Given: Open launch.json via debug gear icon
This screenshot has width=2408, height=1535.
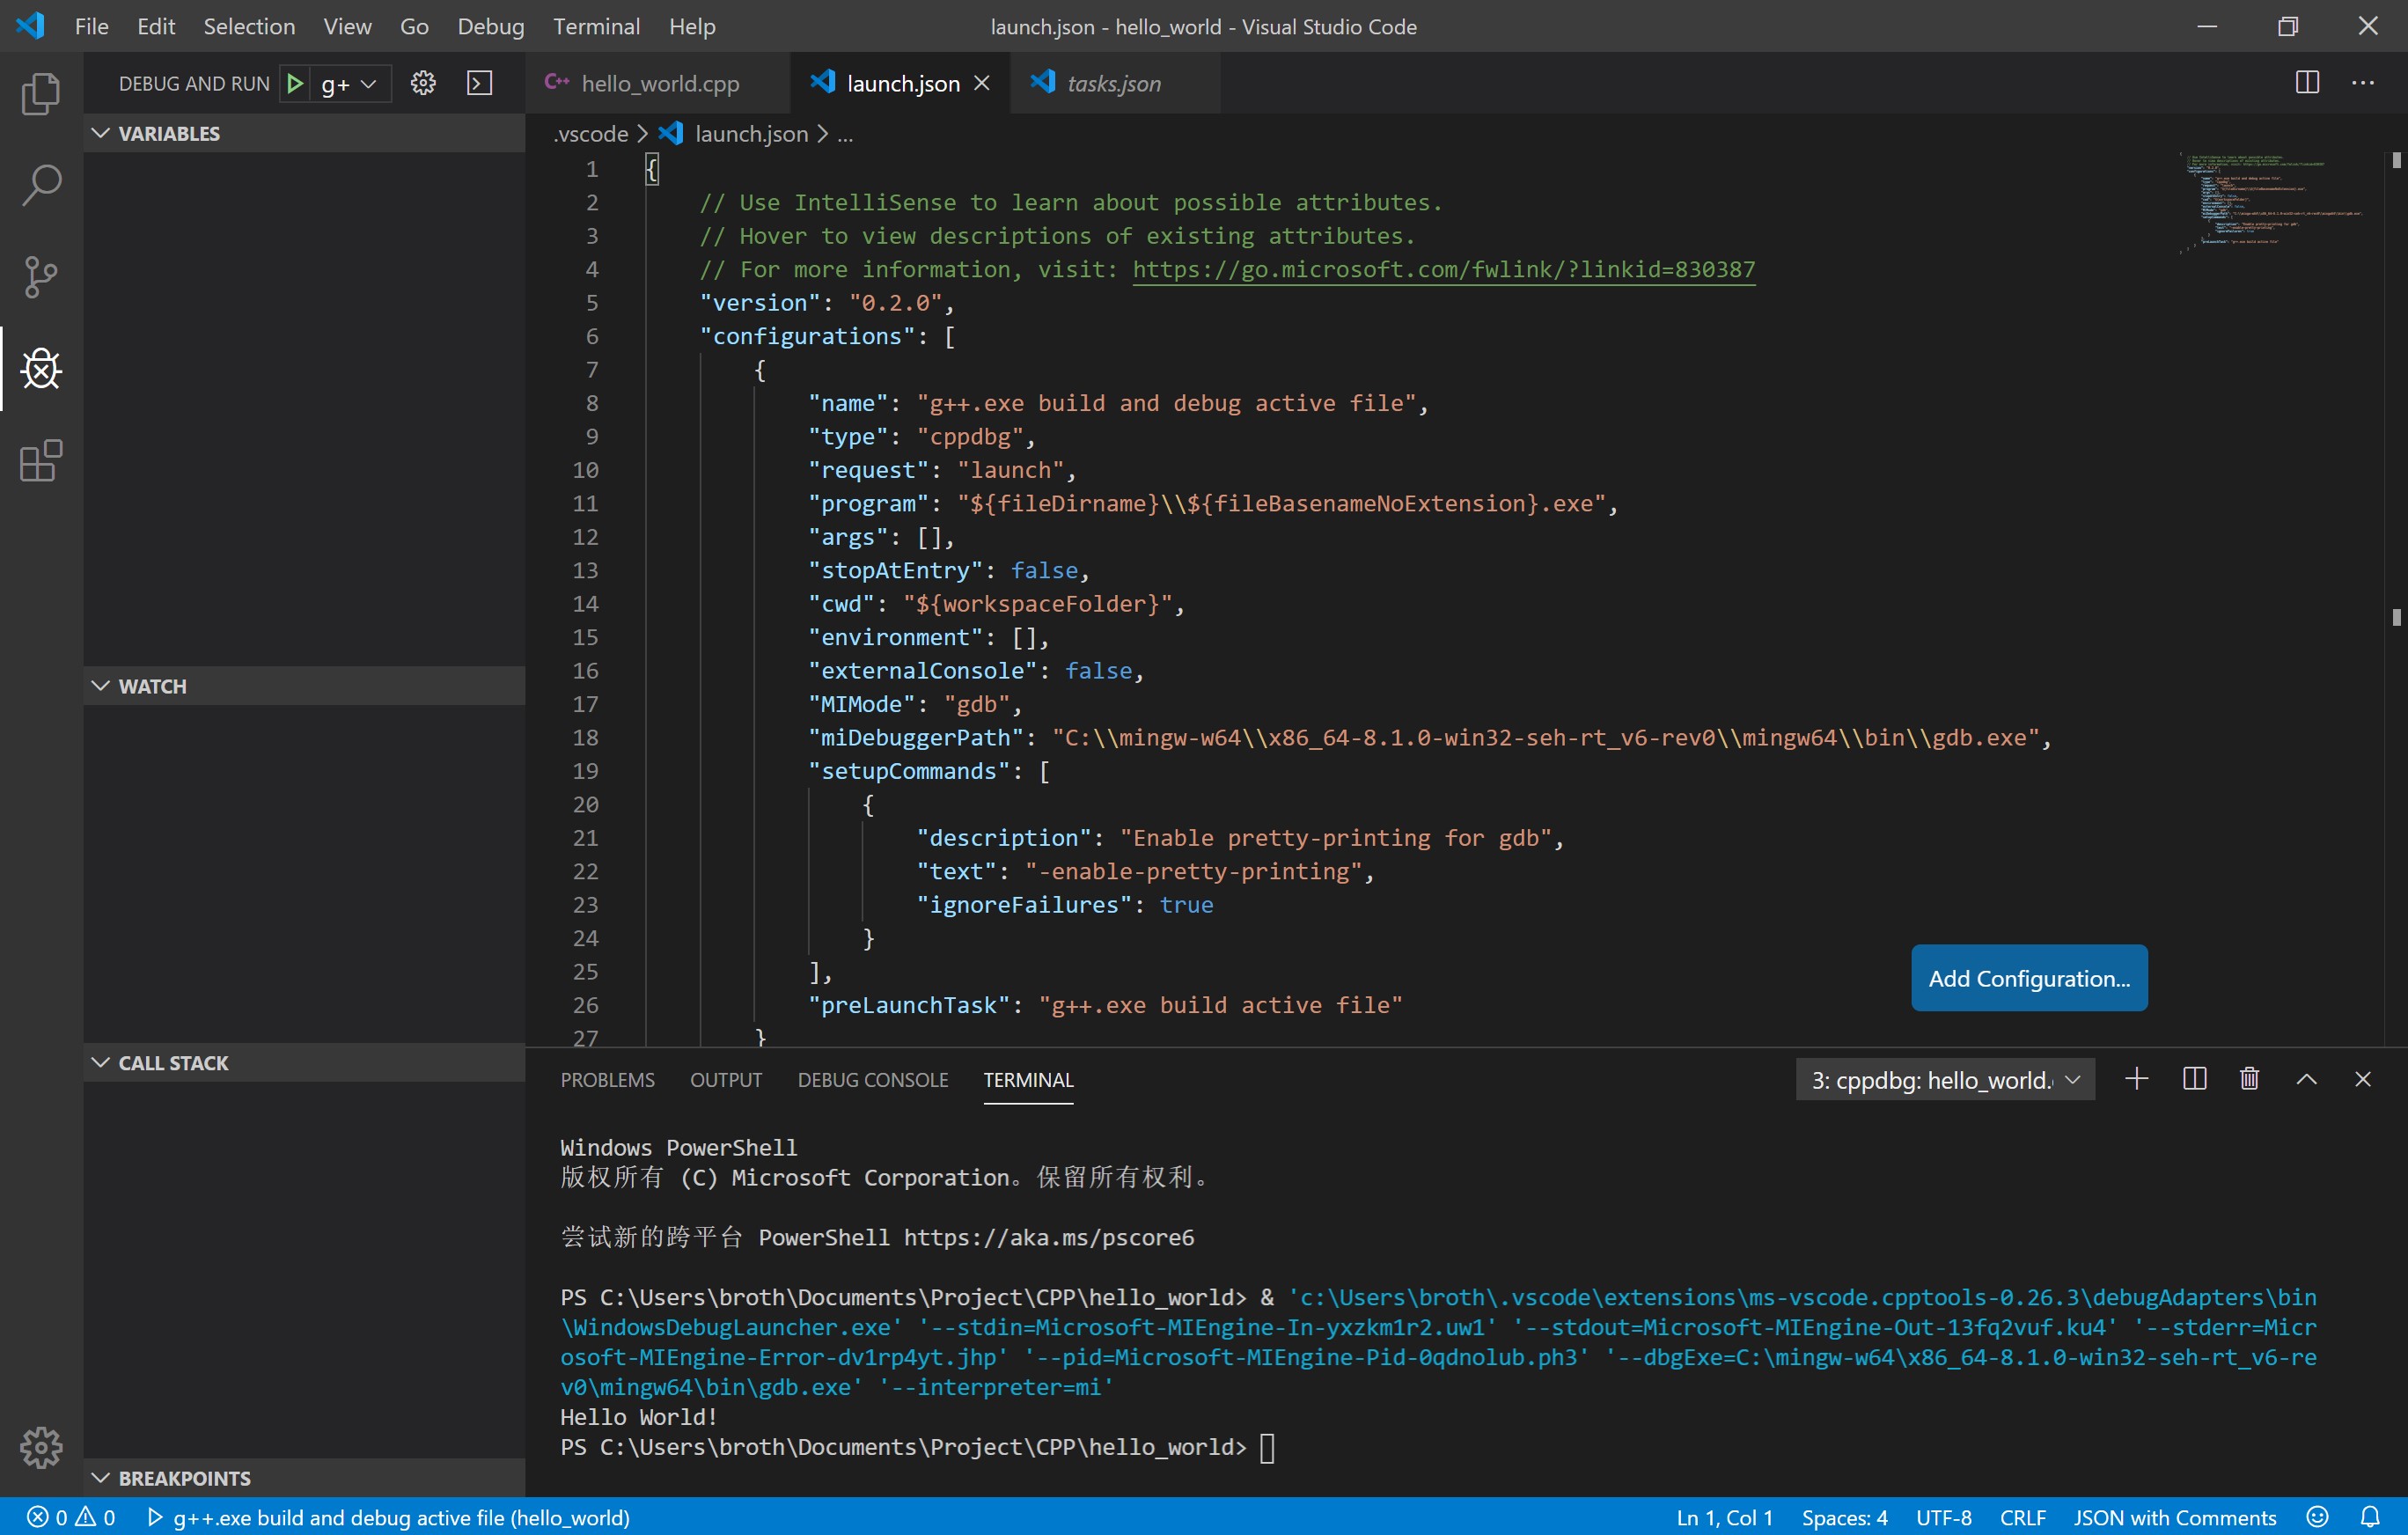Looking at the screenshot, I should [423, 84].
